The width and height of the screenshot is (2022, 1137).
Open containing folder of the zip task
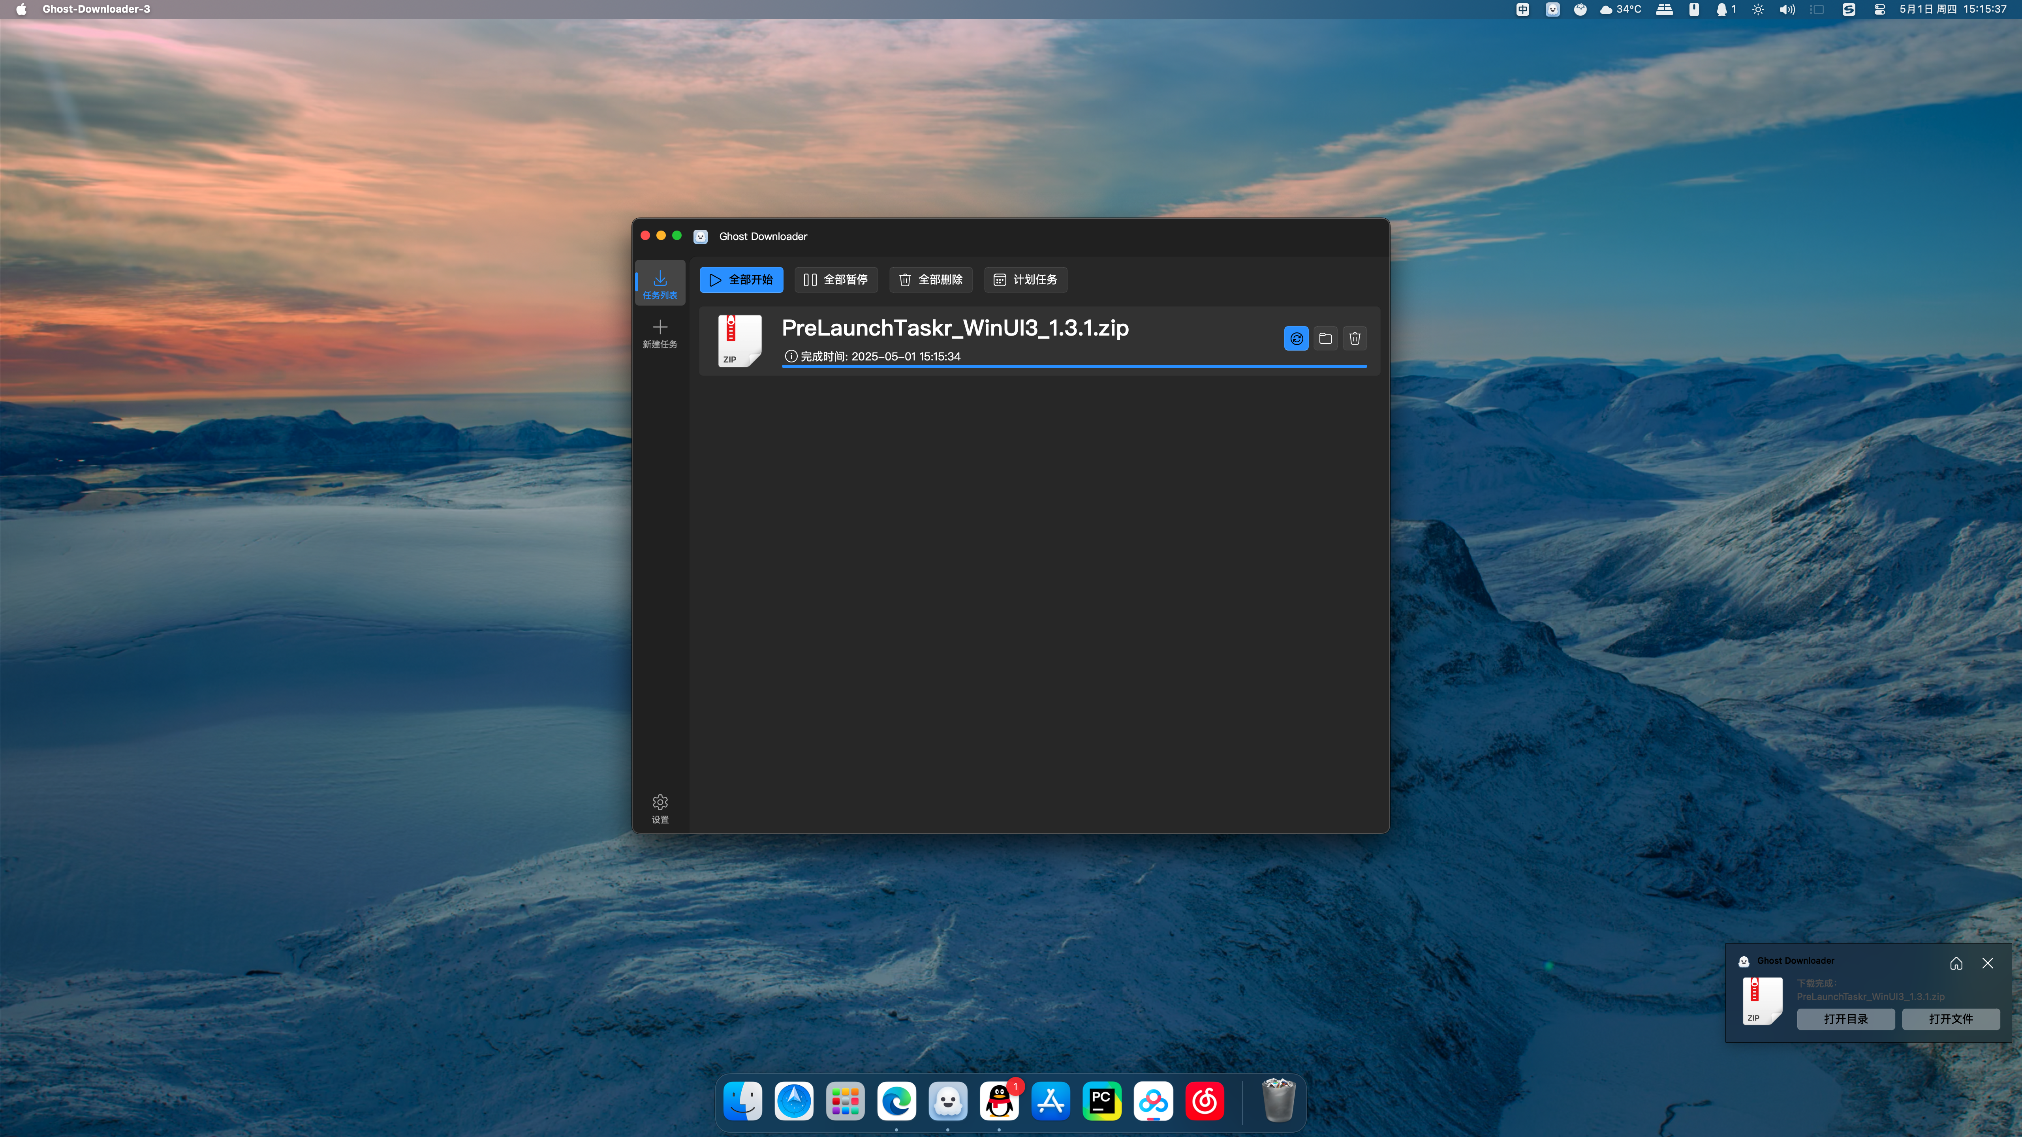coord(1325,338)
